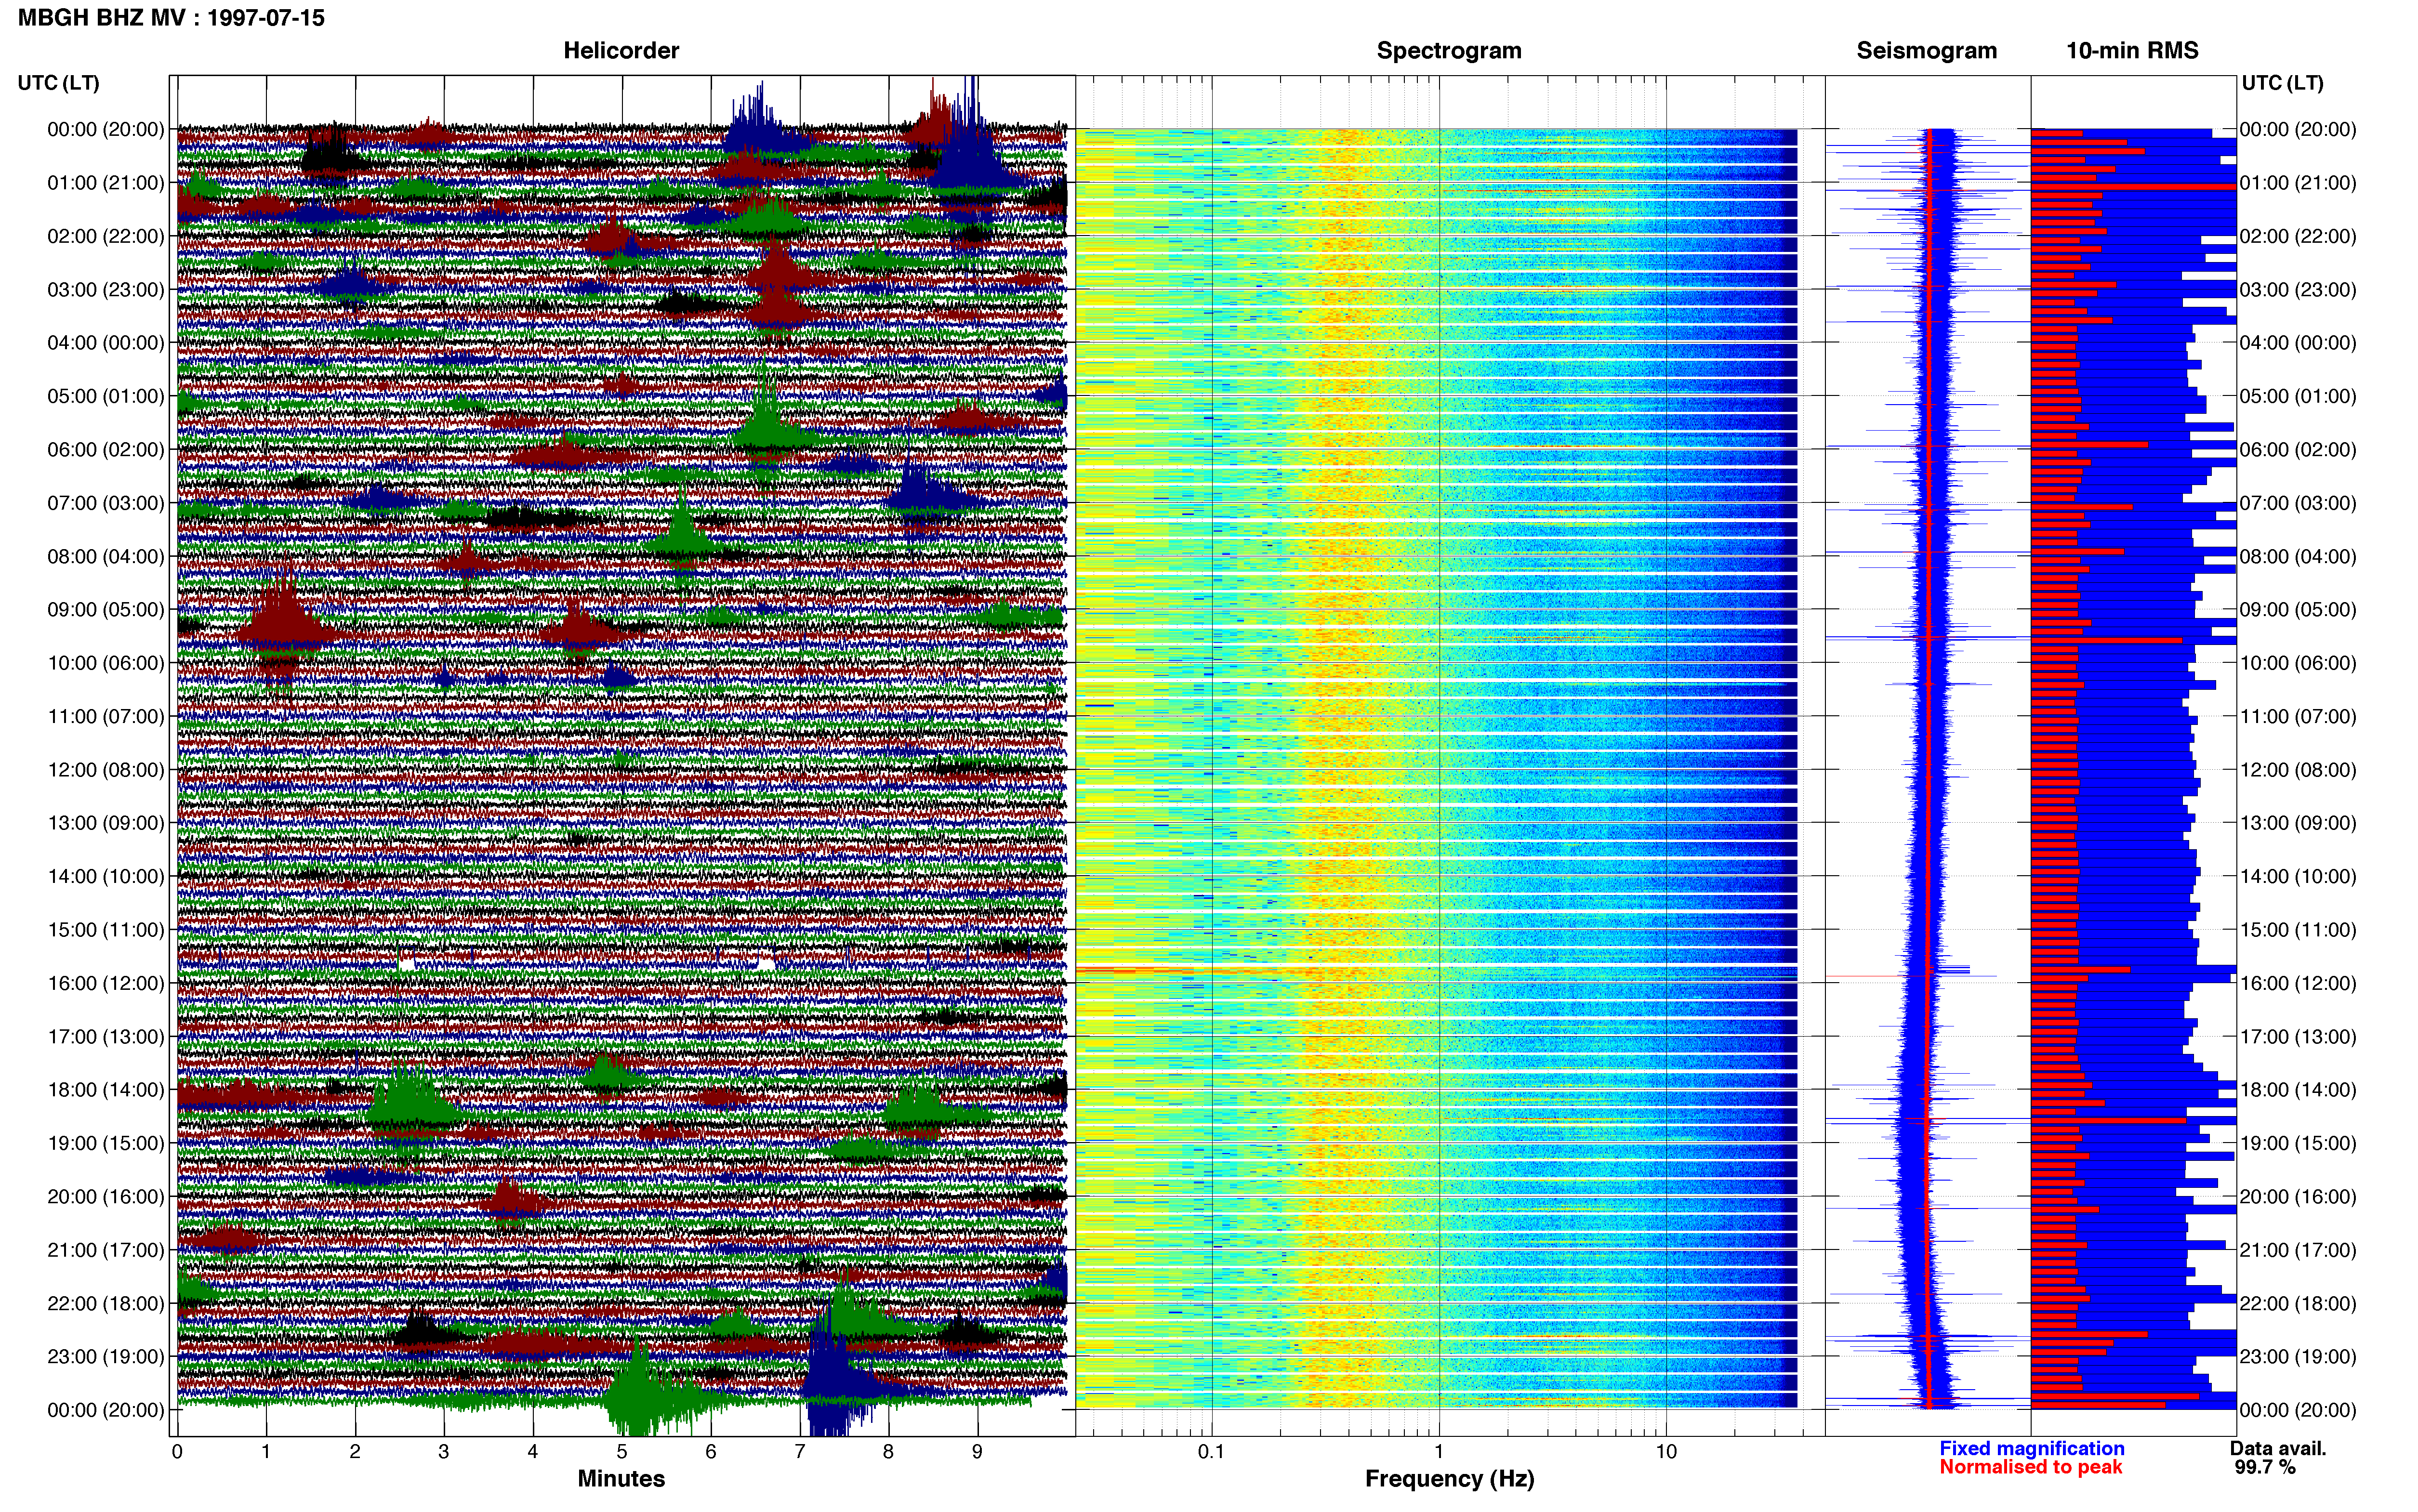The image size is (2418, 1512).
Task: Click tick 7 on Minutes axis
Action: 800,1452
